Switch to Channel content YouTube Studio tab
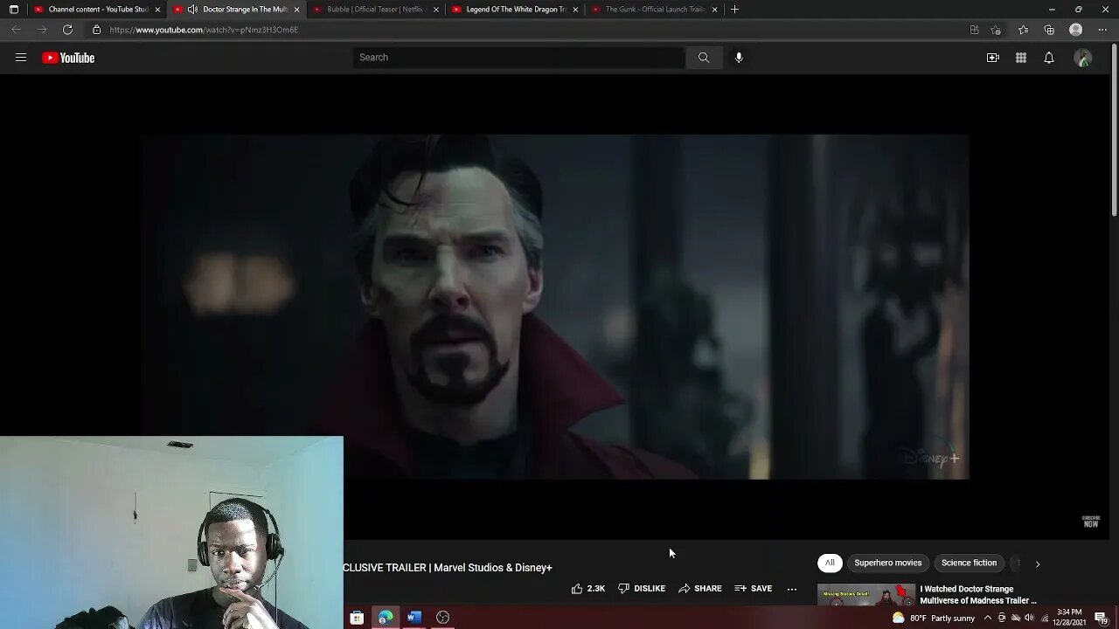Screen dimensions: 1119x629 [x=98, y=10]
